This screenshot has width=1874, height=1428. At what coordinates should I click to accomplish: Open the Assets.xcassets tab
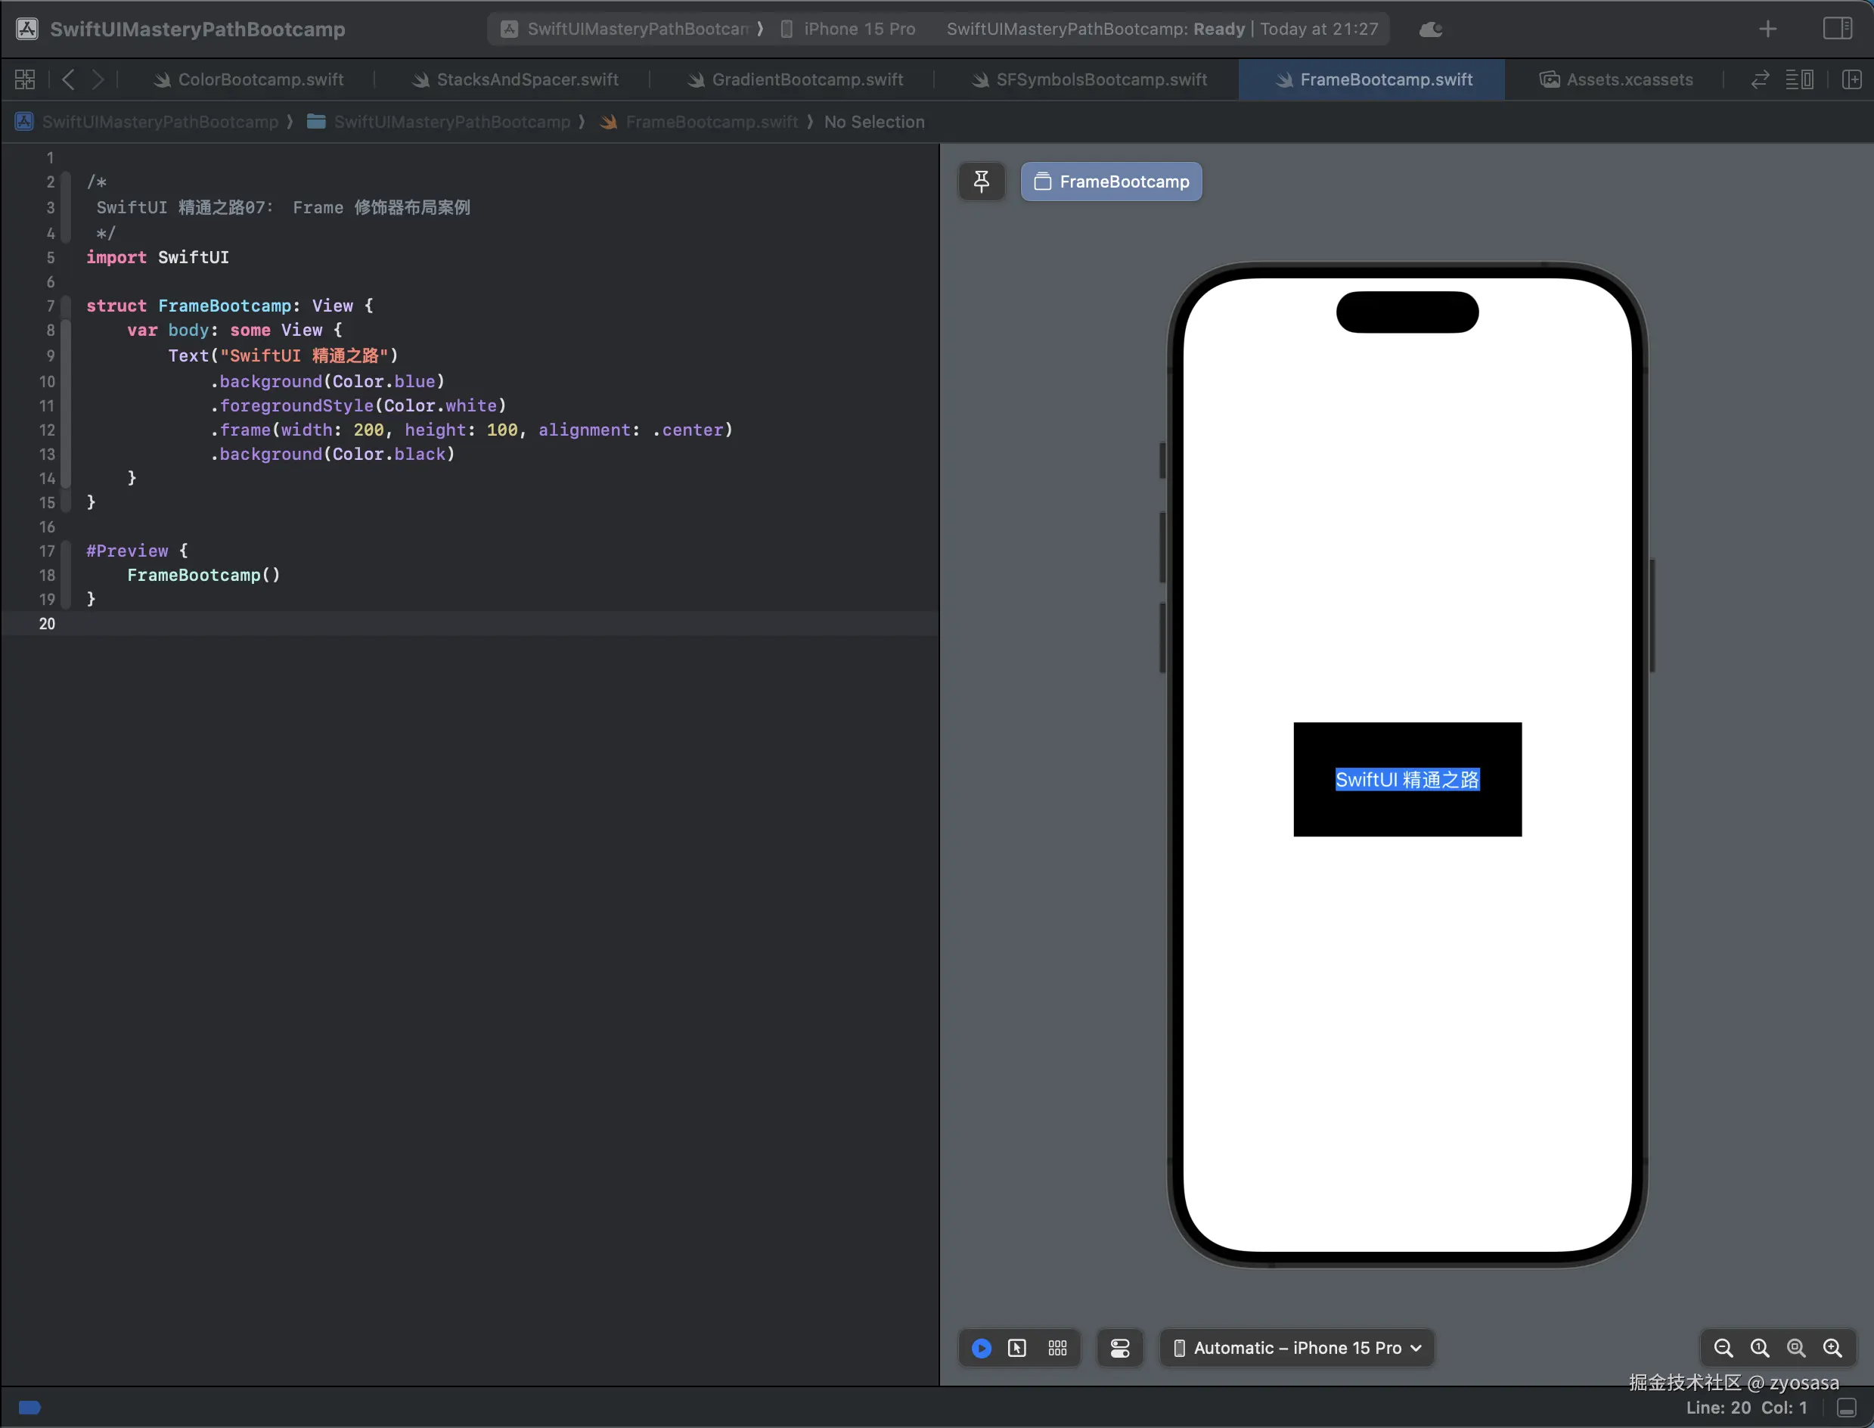(x=1628, y=80)
